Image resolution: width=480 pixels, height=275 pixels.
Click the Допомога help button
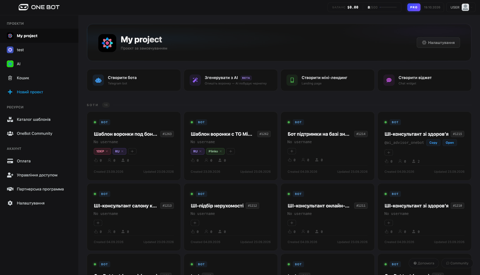tap(424, 263)
